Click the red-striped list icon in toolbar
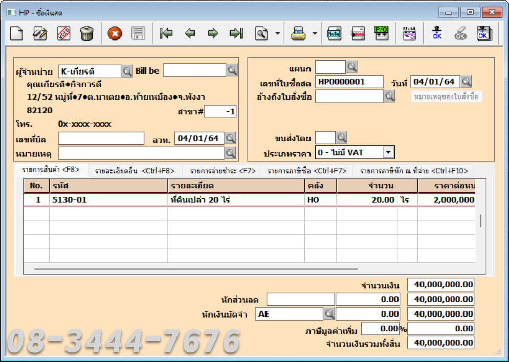 (x=358, y=33)
